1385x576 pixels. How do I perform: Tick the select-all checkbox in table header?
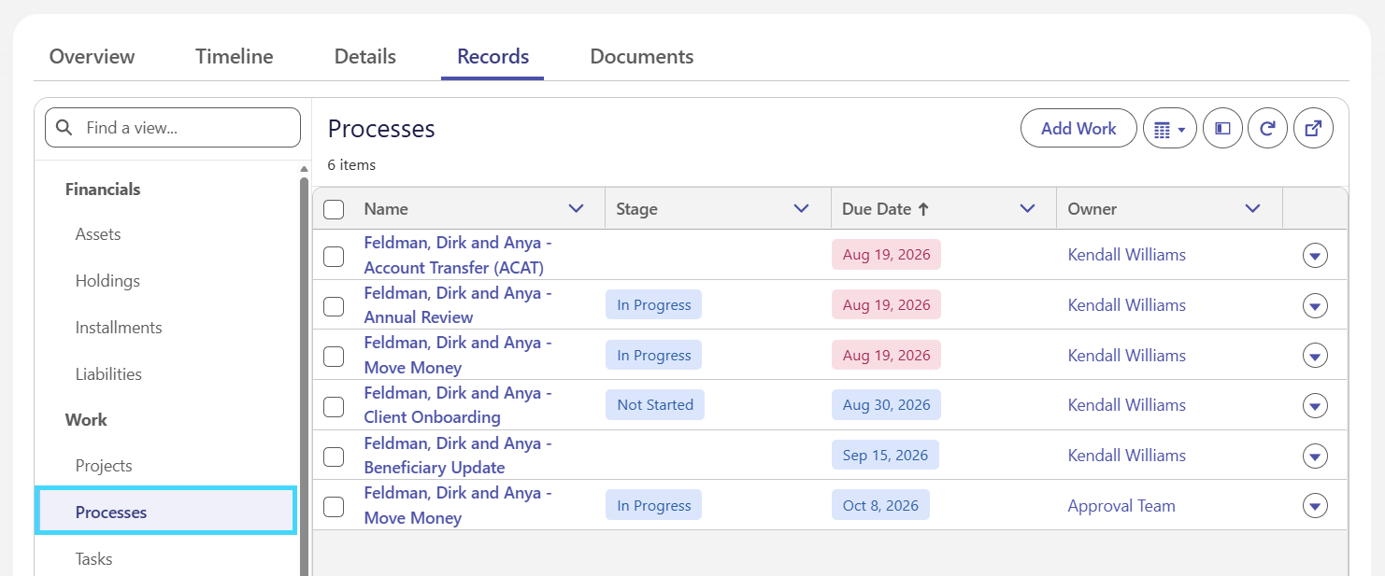click(x=334, y=209)
